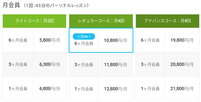Select the ライトコース：月2回 header
The height and width of the screenshot is (102, 201).
coord(35,21)
